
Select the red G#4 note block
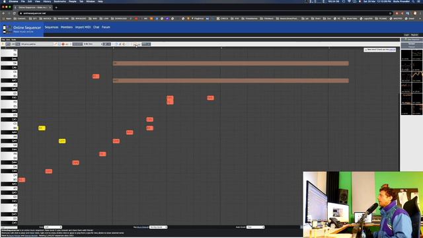pyautogui.click(x=116, y=141)
